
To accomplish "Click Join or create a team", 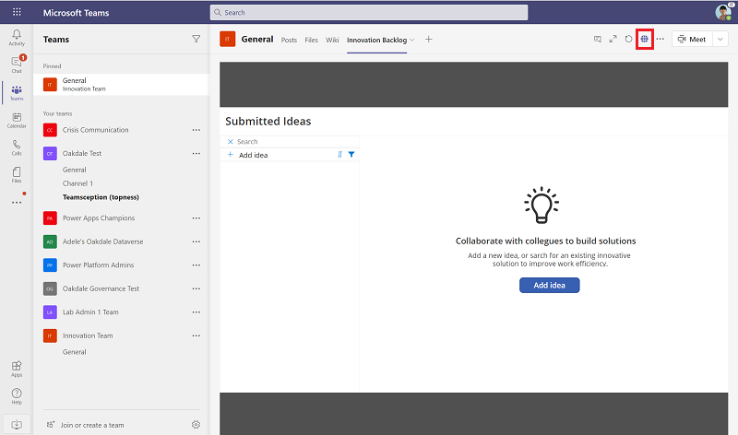I will point(91,425).
